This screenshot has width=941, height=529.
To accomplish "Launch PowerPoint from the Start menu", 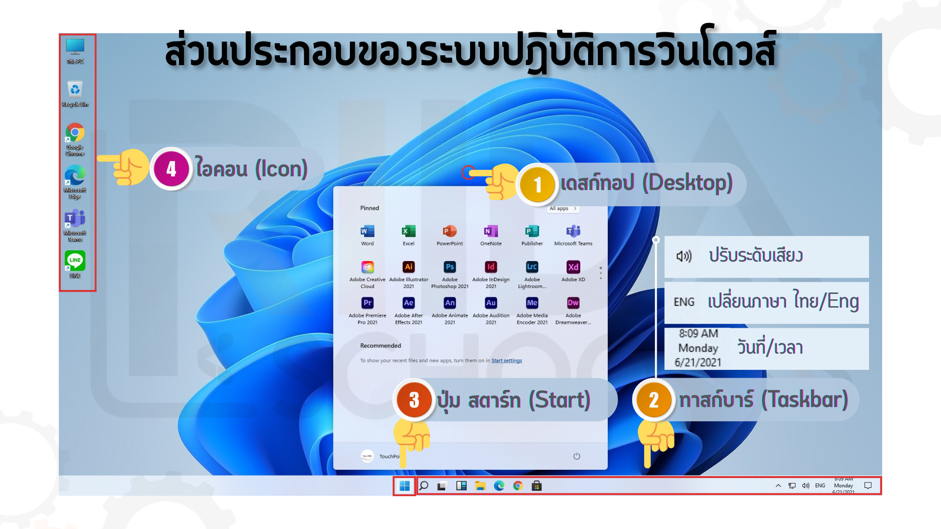I will click(450, 235).
